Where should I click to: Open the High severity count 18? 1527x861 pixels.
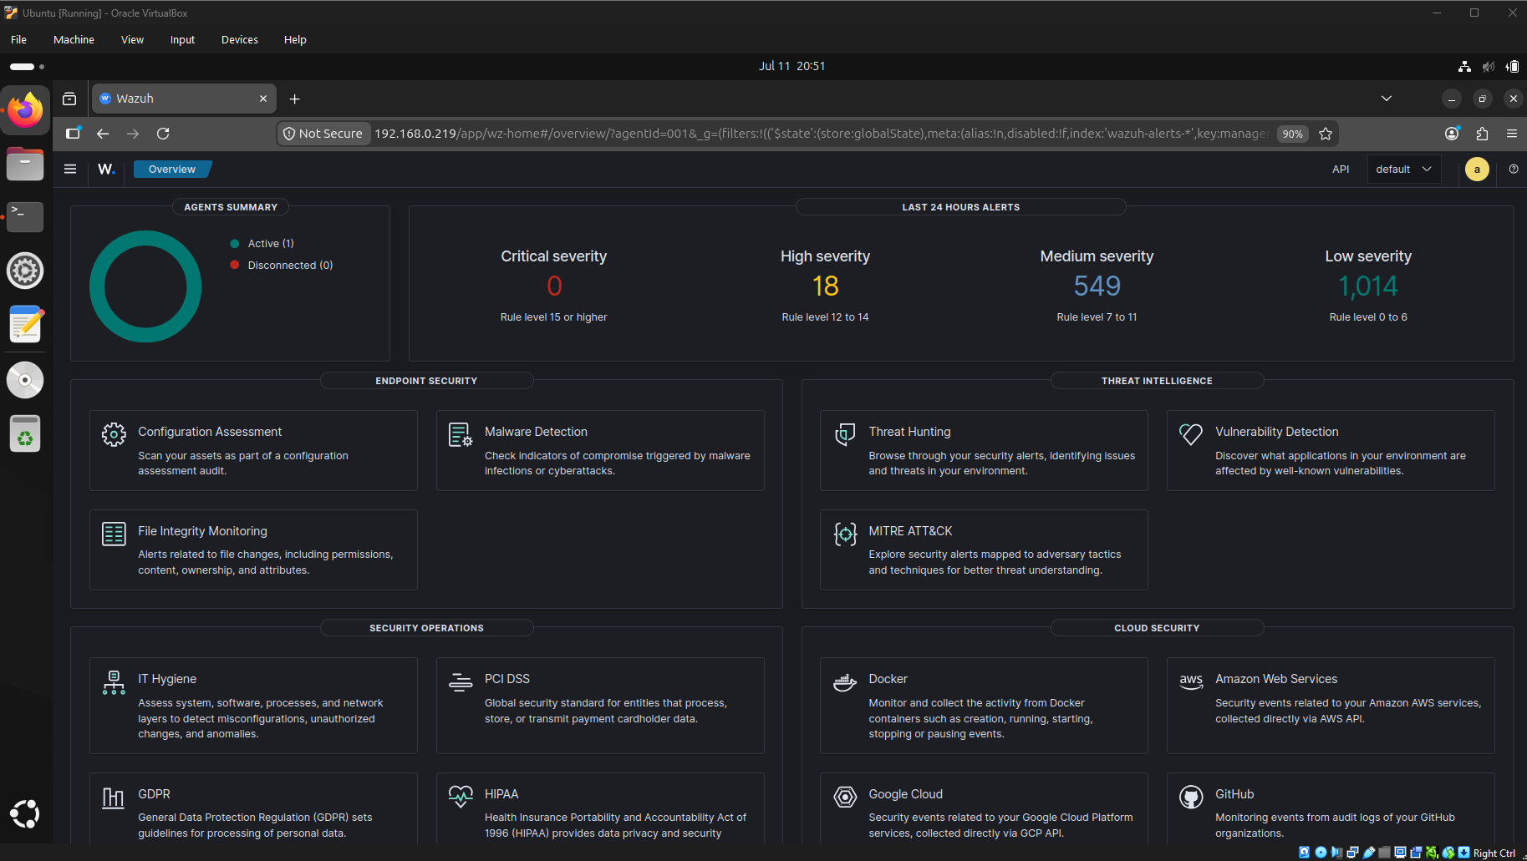[x=825, y=286]
